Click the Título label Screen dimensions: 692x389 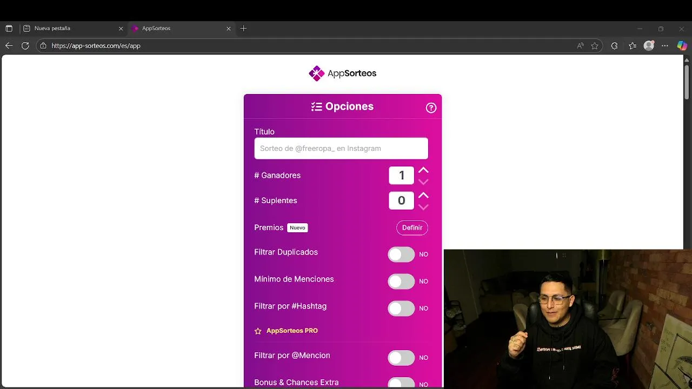pyautogui.click(x=264, y=132)
